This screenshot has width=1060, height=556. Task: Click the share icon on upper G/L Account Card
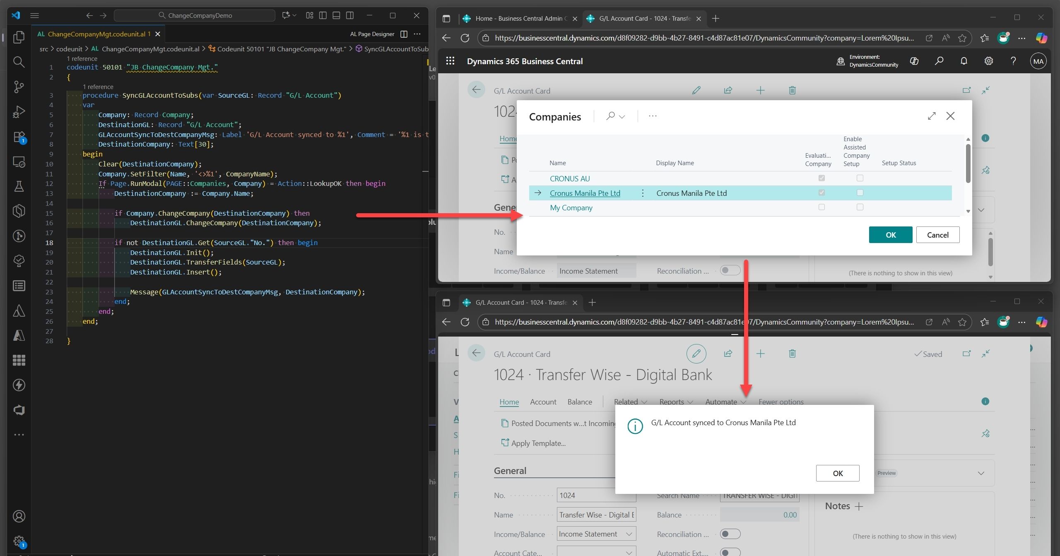pyautogui.click(x=728, y=90)
